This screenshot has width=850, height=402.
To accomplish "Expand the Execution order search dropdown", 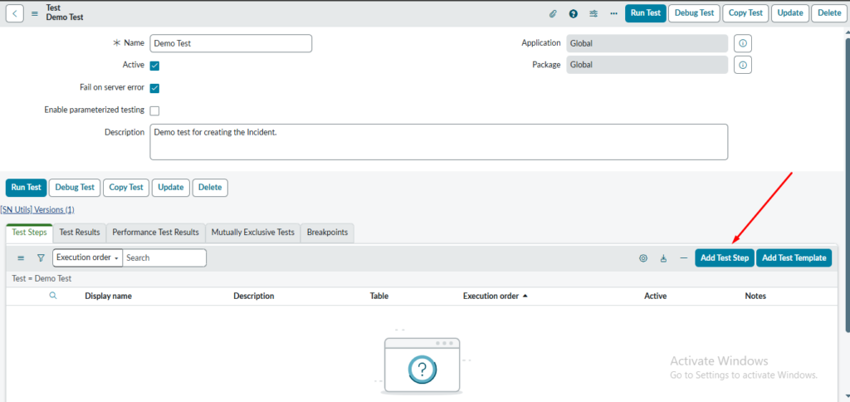I will 87,257.
